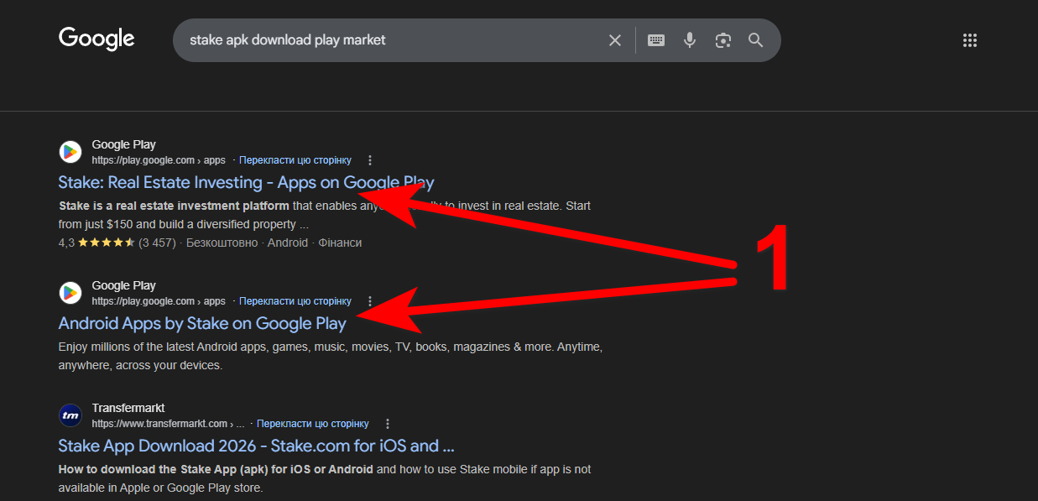Open more options for Stake Real Estate result
Image resolution: width=1038 pixels, height=501 pixels.
[370, 160]
